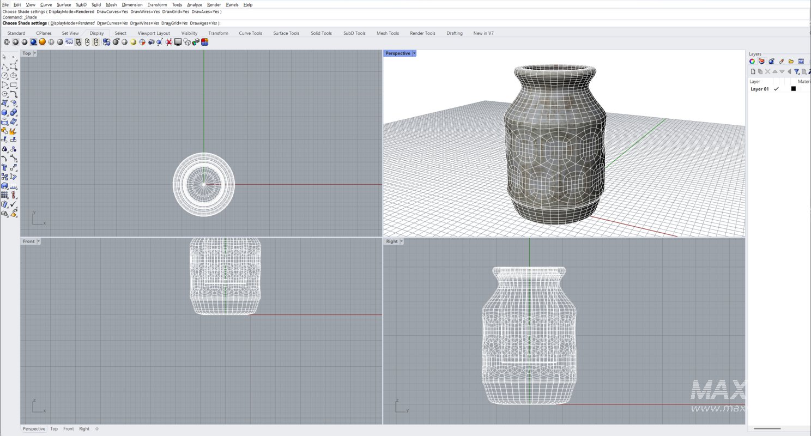This screenshot has width=811, height=436.
Task: Open the SubD menu
Action: coord(81,4)
